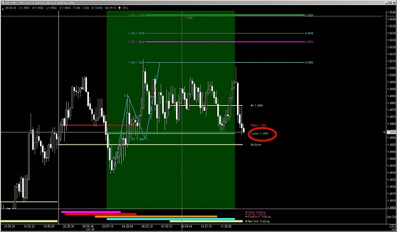Maximize the GBP/USD chart window
The height and width of the screenshot is (232, 397).
tap(390, 3)
